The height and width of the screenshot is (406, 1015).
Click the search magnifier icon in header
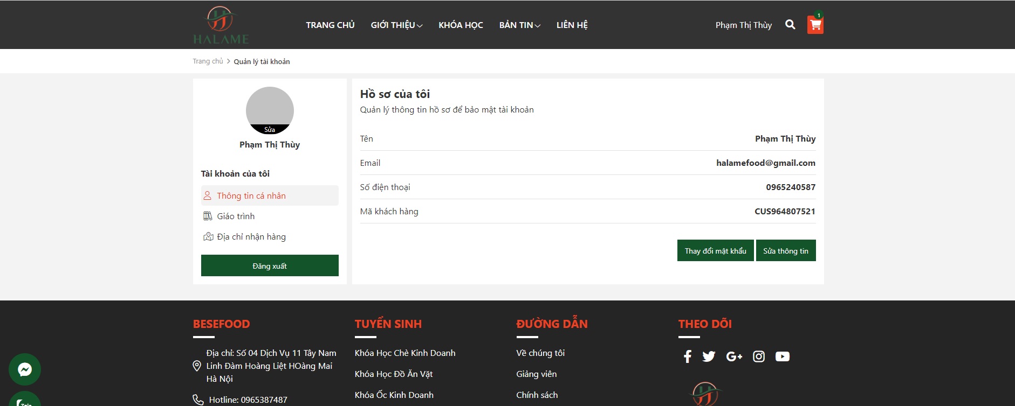click(x=790, y=25)
